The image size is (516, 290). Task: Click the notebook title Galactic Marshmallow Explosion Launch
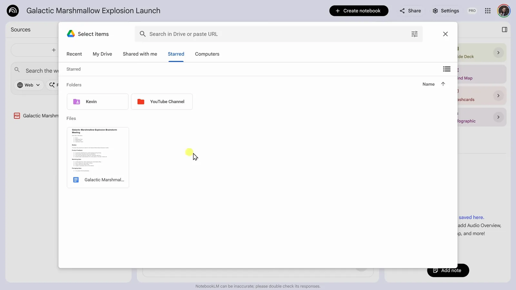[x=93, y=11]
